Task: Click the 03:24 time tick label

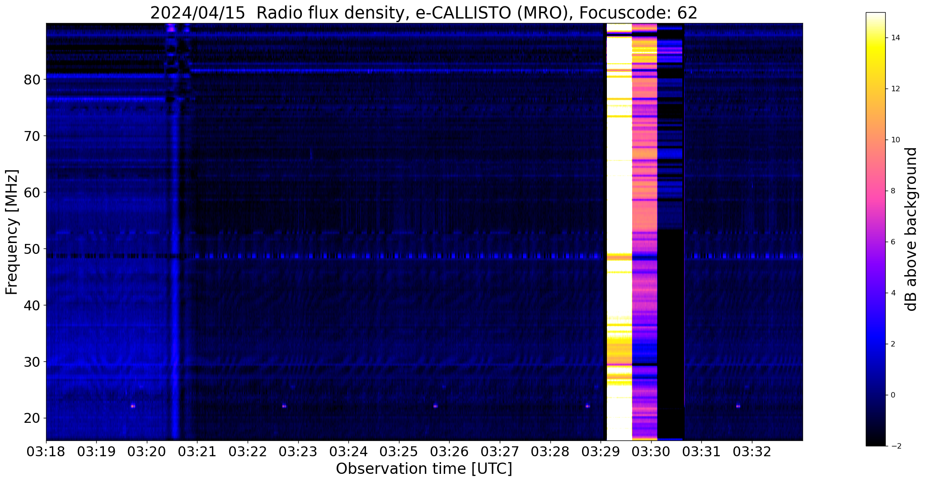Action: coord(348,451)
